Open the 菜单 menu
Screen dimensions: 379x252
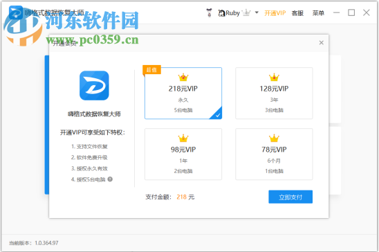[318, 13]
